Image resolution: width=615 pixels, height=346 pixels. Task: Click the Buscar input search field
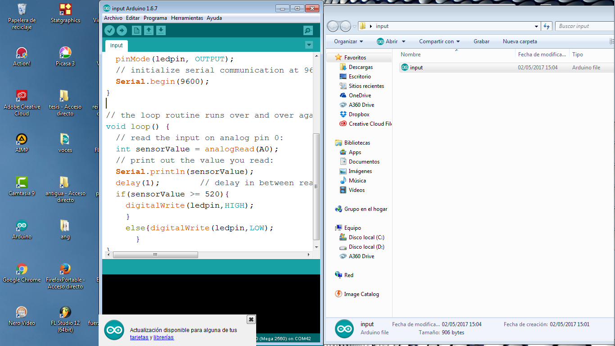point(584,26)
